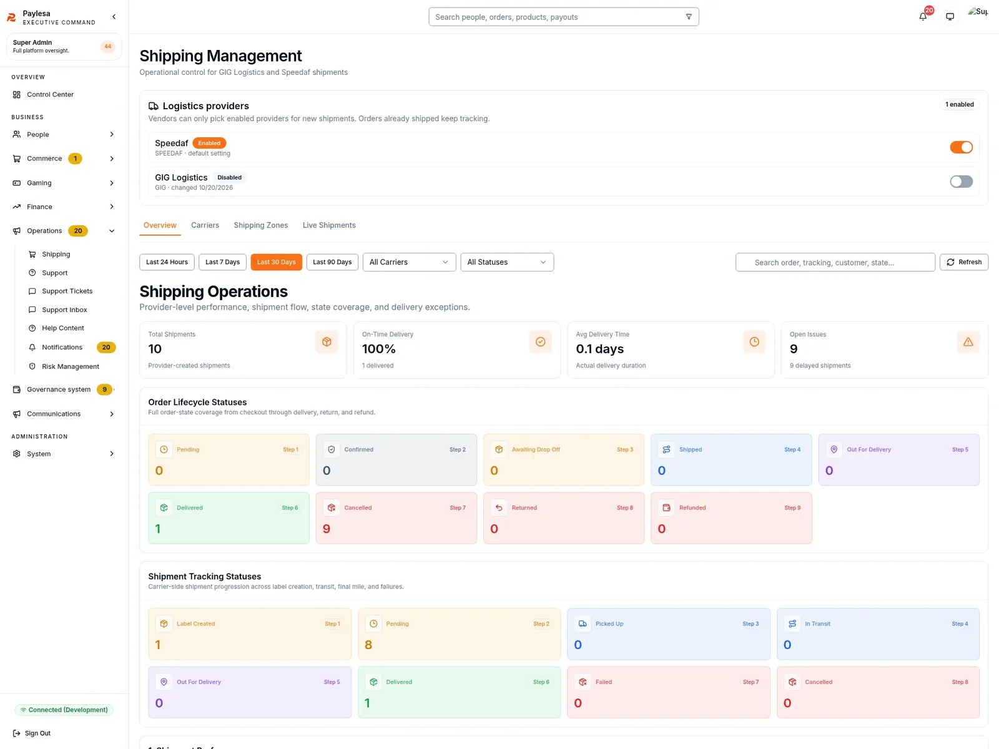Click the search filter funnel icon
Image resolution: width=999 pixels, height=749 pixels.
coord(689,17)
